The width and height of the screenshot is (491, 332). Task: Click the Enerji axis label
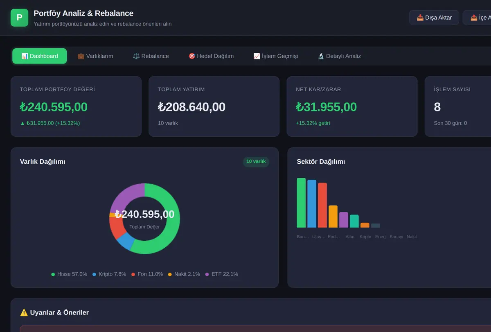tap(381, 237)
